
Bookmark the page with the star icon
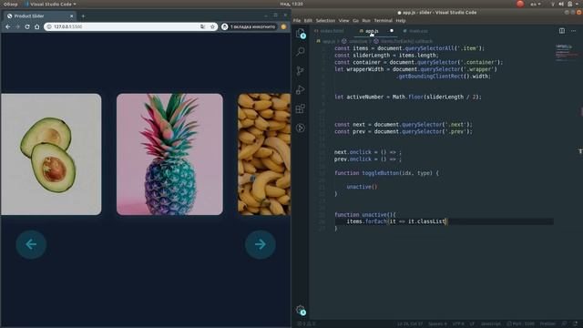(x=212, y=26)
